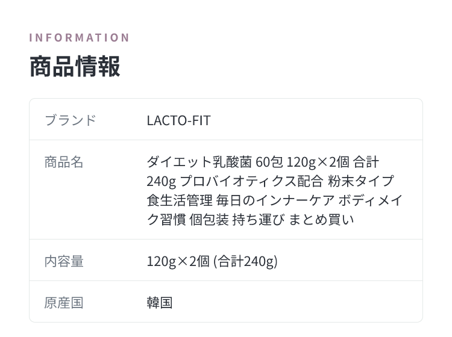The image size is (452, 337).
Task: Click the INFORMATION section label
Action: (x=80, y=38)
